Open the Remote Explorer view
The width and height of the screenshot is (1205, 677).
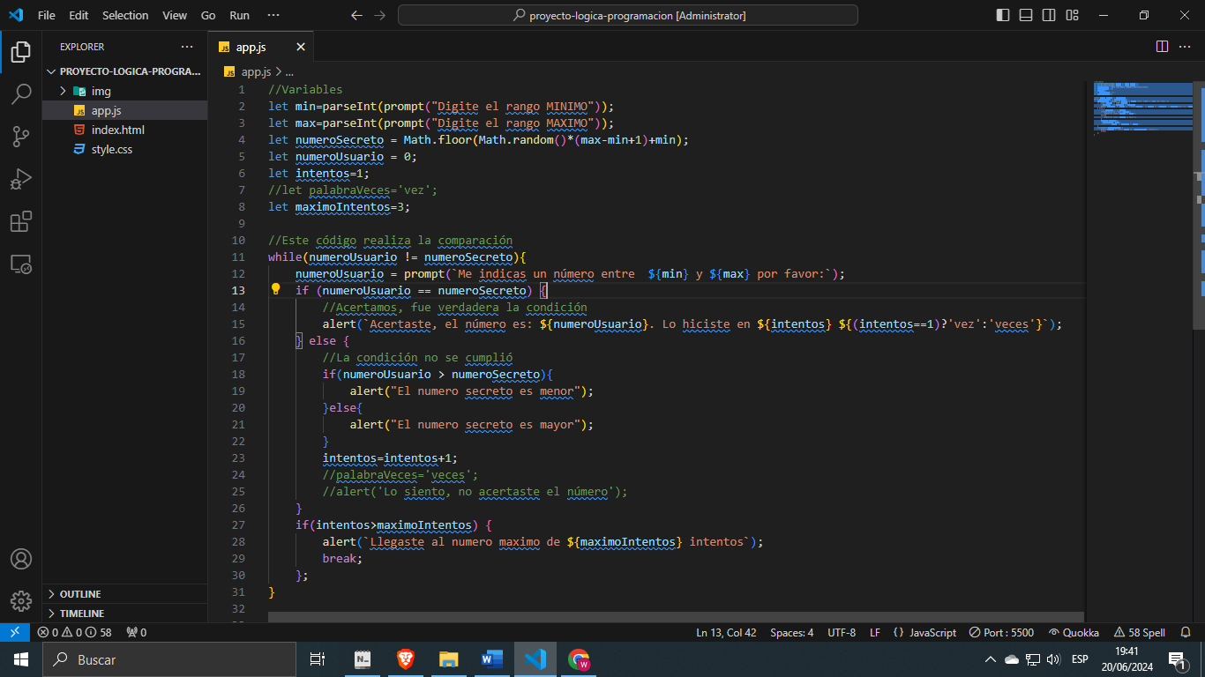(21, 264)
